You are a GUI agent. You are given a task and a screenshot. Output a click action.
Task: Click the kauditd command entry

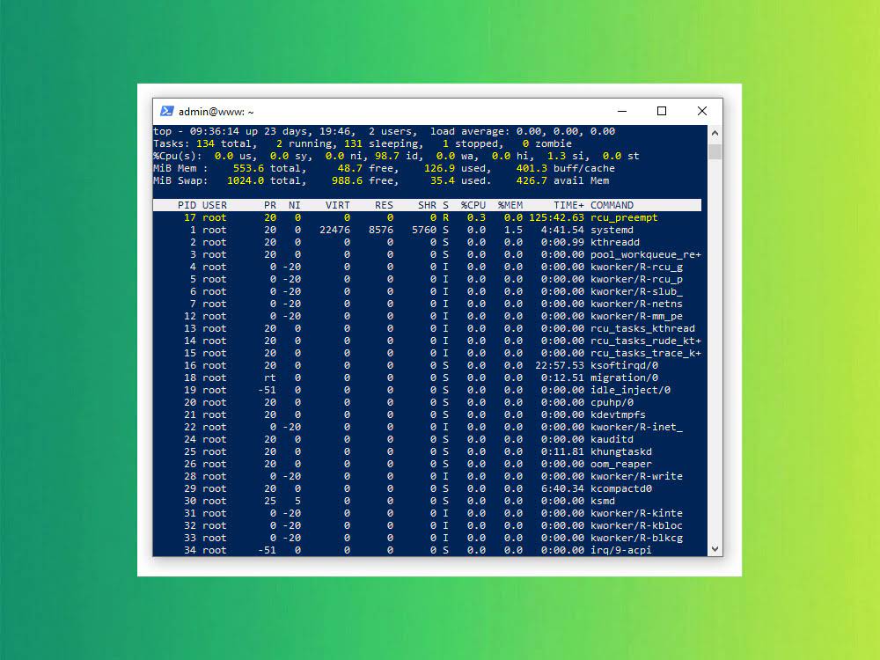pos(612,439)
